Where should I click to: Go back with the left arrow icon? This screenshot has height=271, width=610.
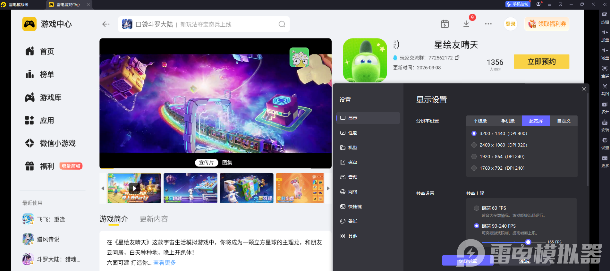click(x=106, y=24)
